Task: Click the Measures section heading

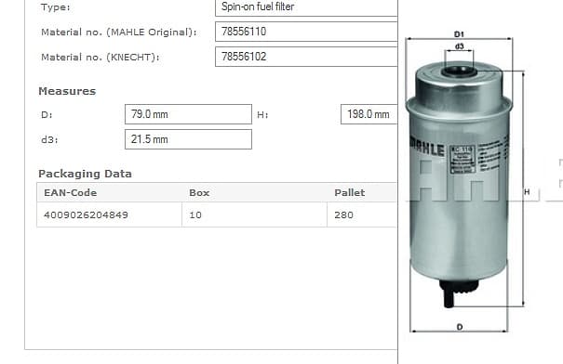Action: [67, 91]
